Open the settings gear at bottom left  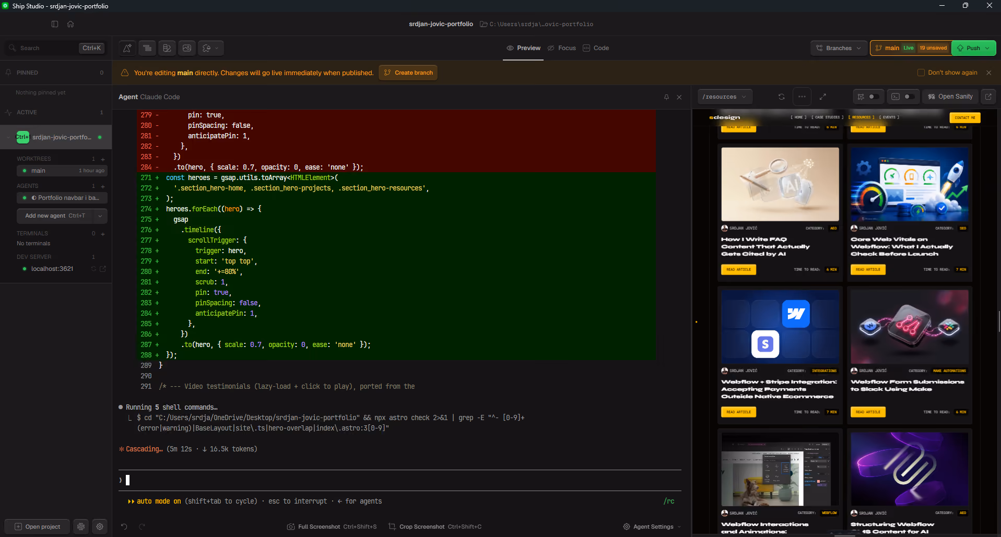(100, 527)
